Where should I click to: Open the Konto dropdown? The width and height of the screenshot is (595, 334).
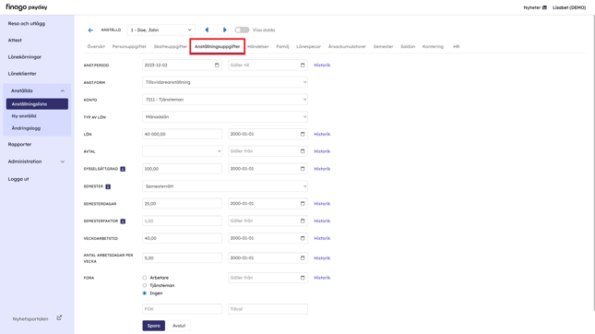coord(225,100)
